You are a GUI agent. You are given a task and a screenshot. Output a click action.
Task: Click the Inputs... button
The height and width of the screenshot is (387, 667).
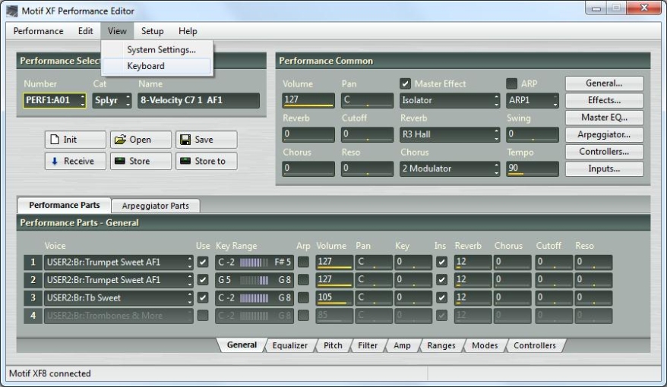pyautogui.click(x=604, y=168)
